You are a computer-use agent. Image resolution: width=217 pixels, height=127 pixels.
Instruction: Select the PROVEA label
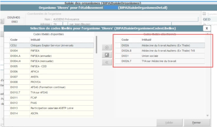pyautogui.click(x=36, y=82)
